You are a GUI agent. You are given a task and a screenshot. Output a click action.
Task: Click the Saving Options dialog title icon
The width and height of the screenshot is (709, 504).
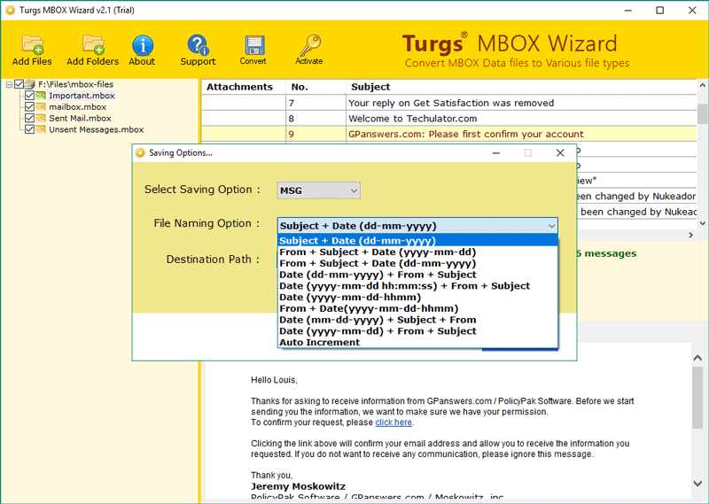click(x=141, y=152)
